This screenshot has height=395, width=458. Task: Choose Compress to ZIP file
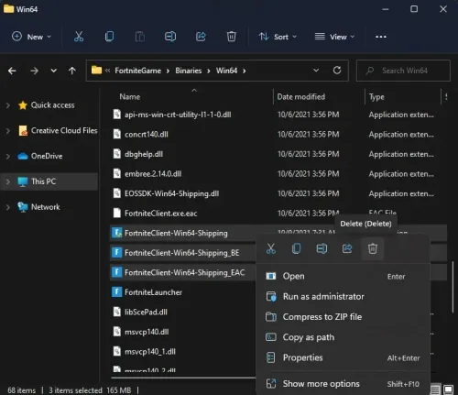[x=343, y=317]
